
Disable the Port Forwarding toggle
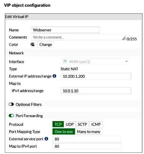point(11,116)
